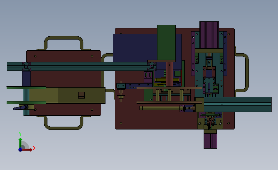The height and width of the screenshot is (170, 278).
Task: Select the handle on the right of the large plate
Action: point(242,72)
